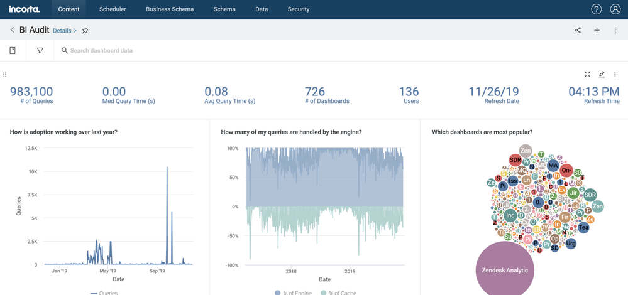Open the bookmarks icon in the toolbar
The height and width of the screenshot is (295, 628).
pos(13,51)
